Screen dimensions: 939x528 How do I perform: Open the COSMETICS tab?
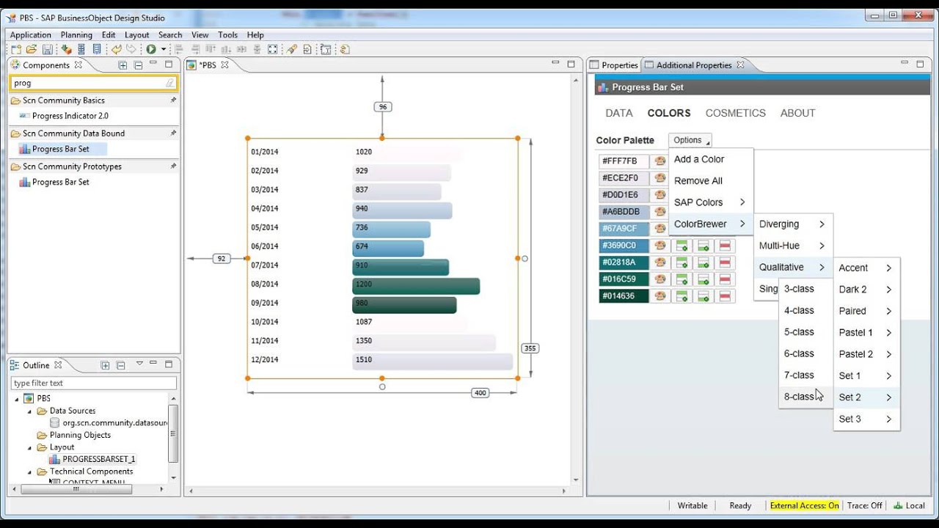pos(735,113)
